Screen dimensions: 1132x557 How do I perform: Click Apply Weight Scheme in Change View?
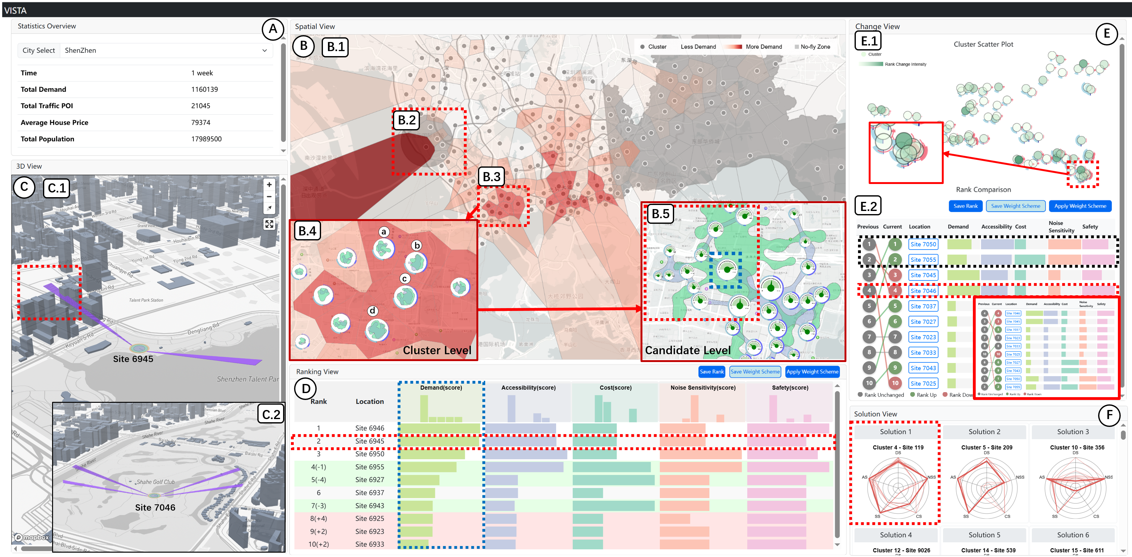point(1080,206)
